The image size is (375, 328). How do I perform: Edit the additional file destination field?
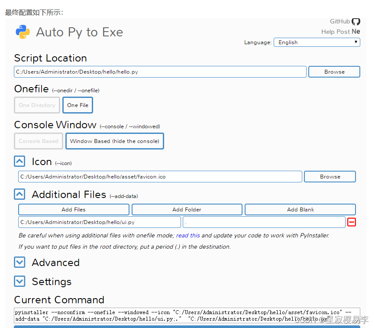tap(264, 222)
